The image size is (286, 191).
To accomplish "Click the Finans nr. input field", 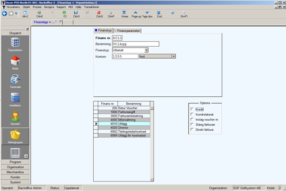I will [x=117, y=38].
